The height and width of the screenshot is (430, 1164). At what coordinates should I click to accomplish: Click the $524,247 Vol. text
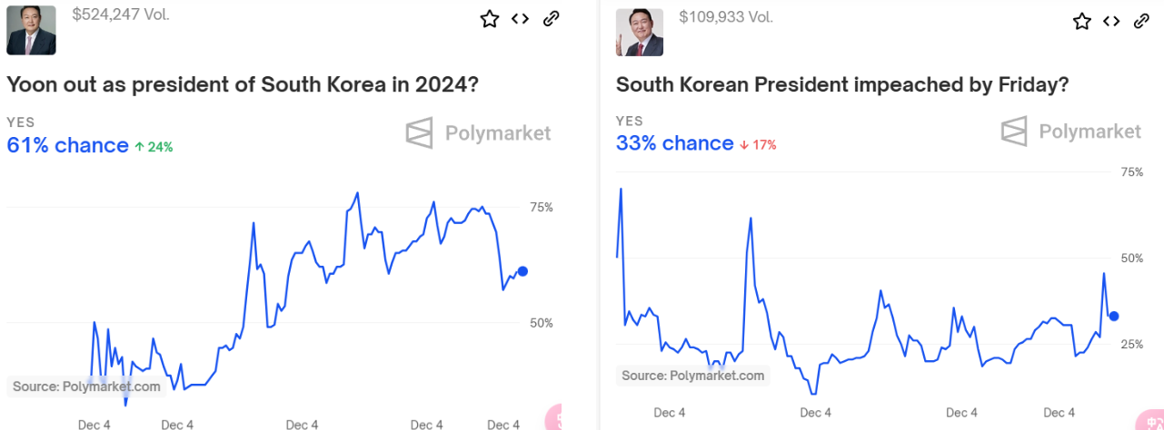121,15
